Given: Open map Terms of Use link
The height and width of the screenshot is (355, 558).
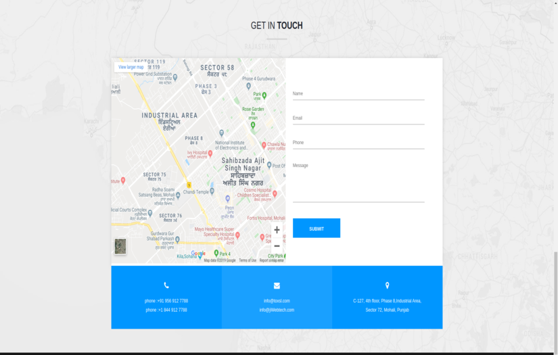Looking at the screenshot, I should tap(248, 260).
